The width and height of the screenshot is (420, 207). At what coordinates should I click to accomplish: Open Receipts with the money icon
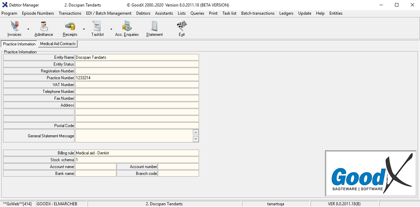[70, 26]
